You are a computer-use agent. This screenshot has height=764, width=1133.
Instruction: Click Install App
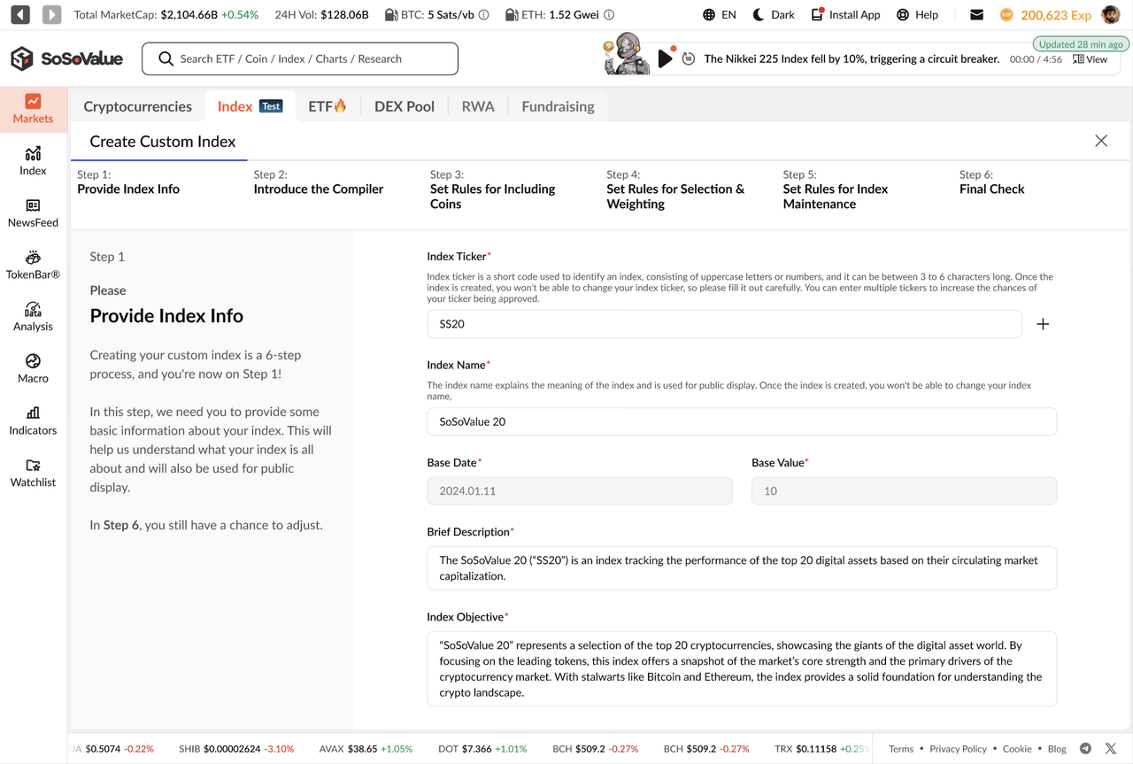845,14
